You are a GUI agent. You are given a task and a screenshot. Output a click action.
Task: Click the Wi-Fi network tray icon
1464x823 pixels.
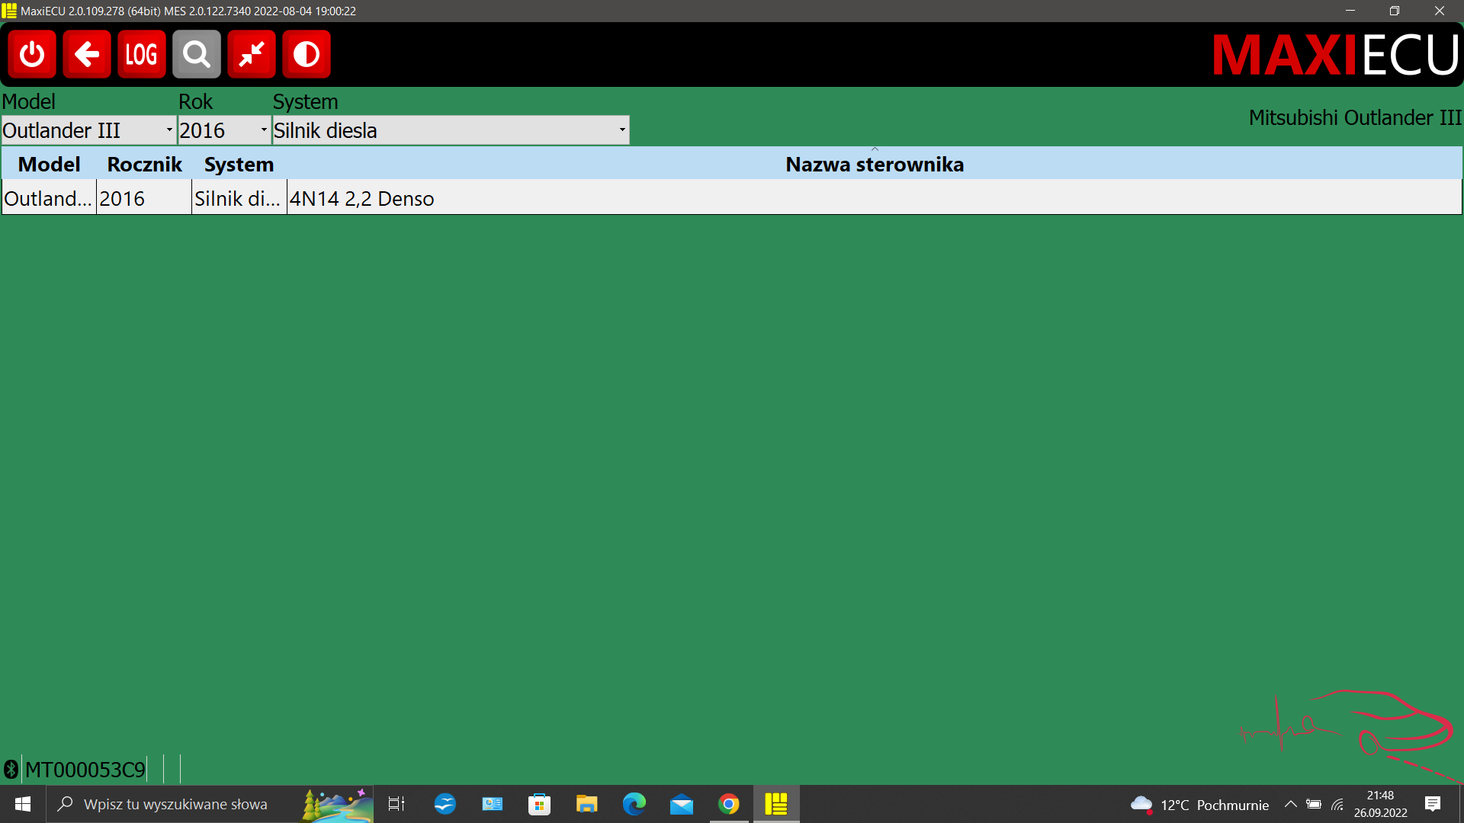coord(1337,804)
